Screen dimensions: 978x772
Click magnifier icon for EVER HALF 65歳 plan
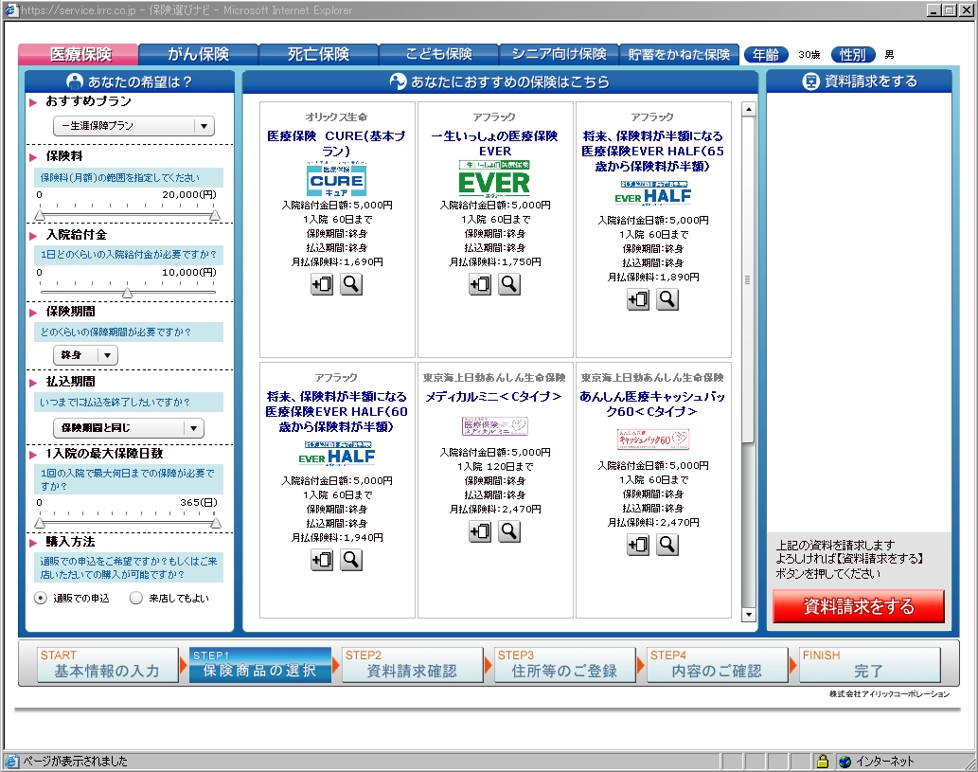click(667, 299)
